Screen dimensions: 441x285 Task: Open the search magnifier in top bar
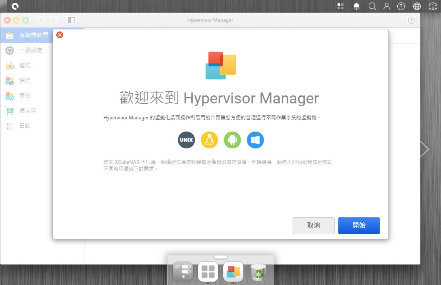[x=372, y=6]
